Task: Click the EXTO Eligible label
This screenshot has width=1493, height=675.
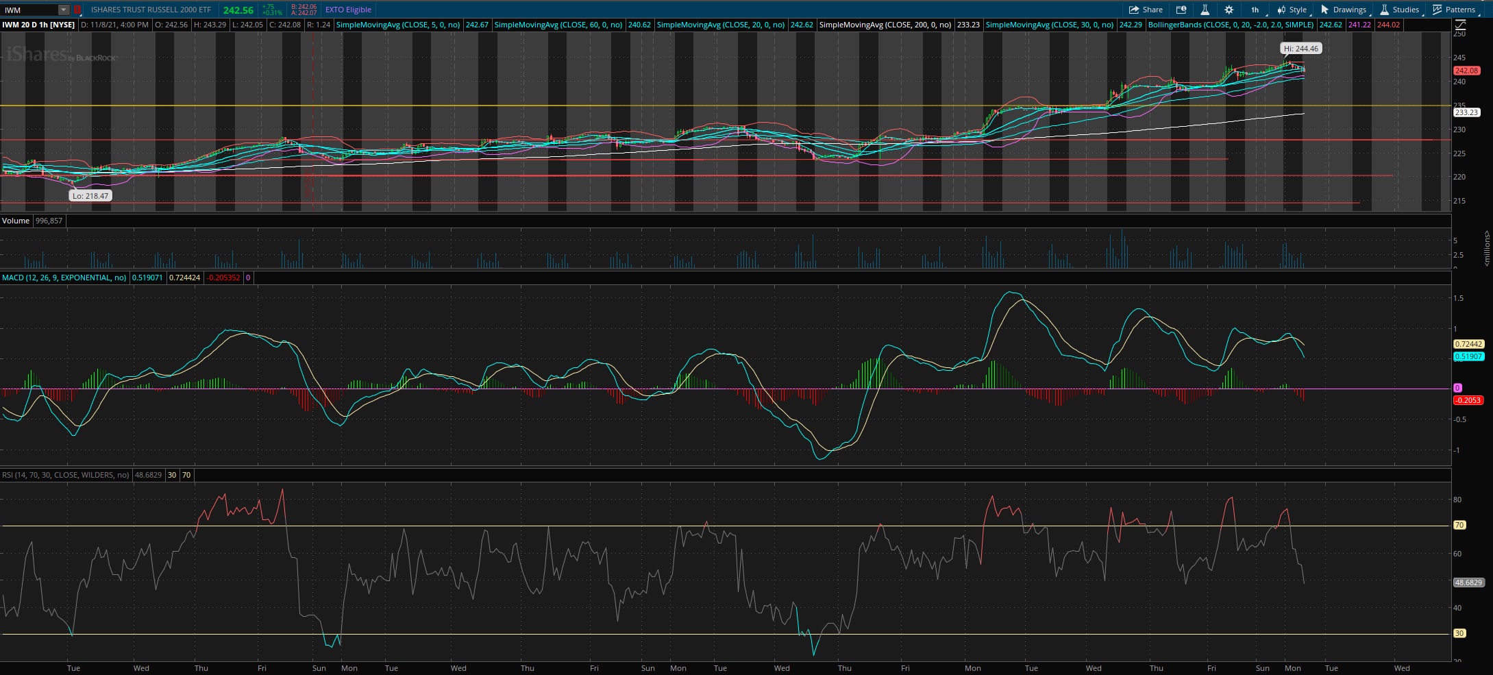Action: tap(348, 10)
